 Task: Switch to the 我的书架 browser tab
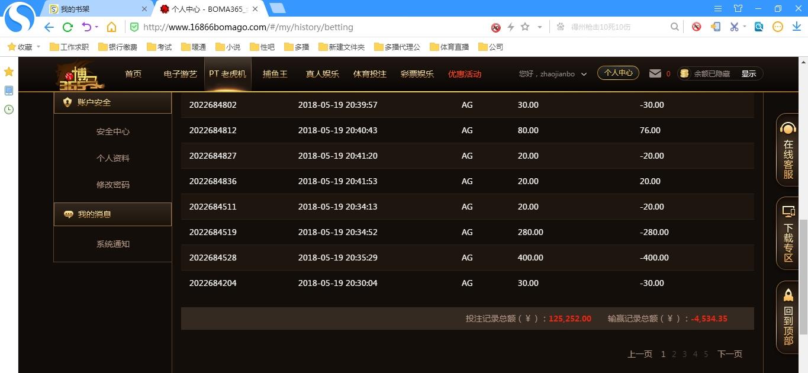pos(95,9)
